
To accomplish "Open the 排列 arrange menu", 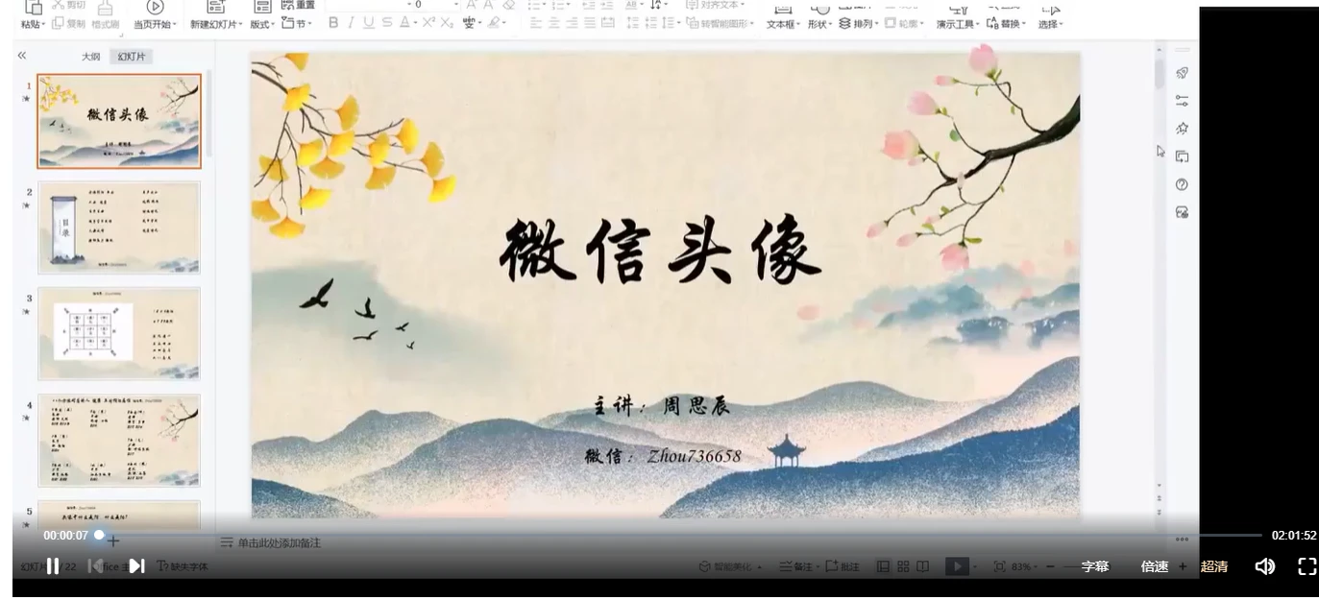I will 858,24.
